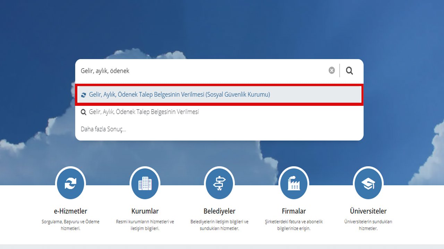Open the Kurumlar heading
Screen dimensions: 444x249
tap(145, 211)
